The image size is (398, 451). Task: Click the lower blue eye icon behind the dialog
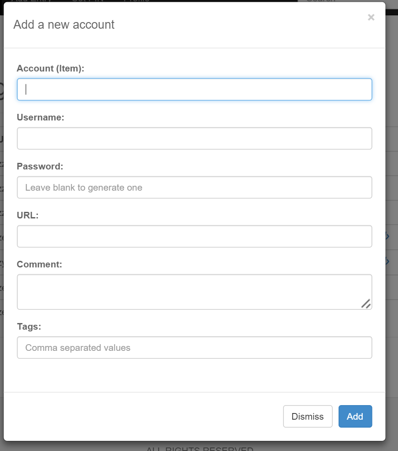(386, 261)
